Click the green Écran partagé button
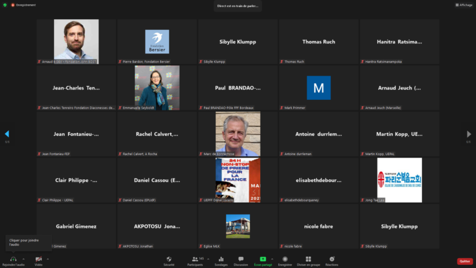 pyautogui.click(x=263, y=259)
